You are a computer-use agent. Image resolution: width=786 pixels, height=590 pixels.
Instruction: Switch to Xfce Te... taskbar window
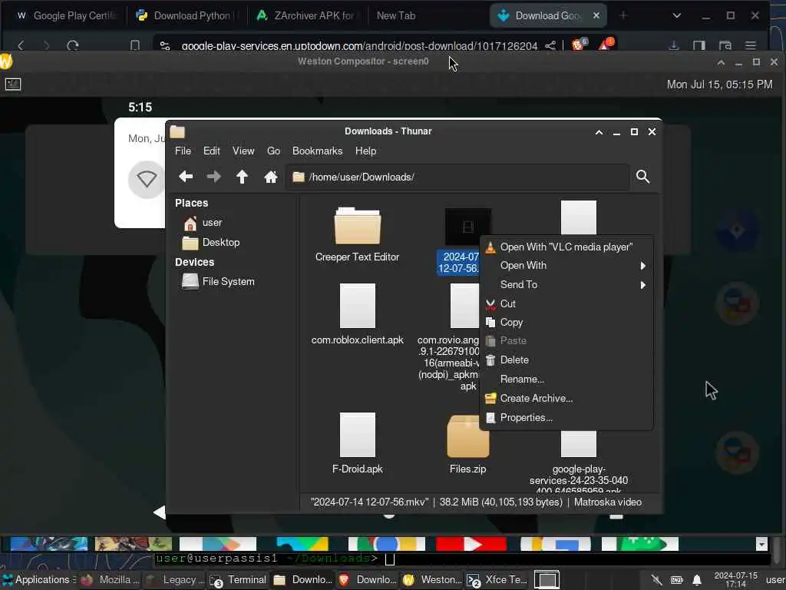[497, 579]
